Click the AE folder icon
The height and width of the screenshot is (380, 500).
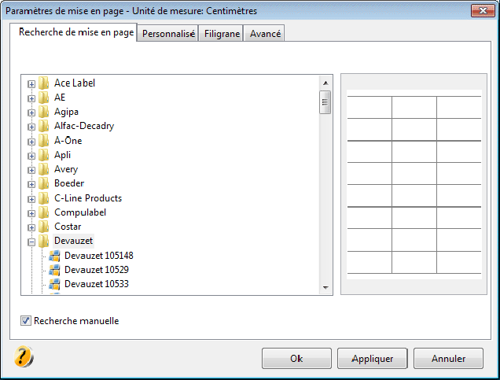click(x=44, y=98)
